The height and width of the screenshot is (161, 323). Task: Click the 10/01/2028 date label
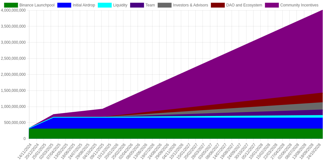[x=256, y=151]
